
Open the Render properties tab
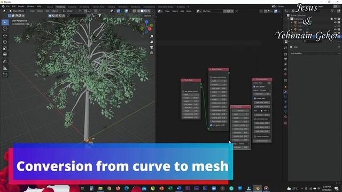285,54
